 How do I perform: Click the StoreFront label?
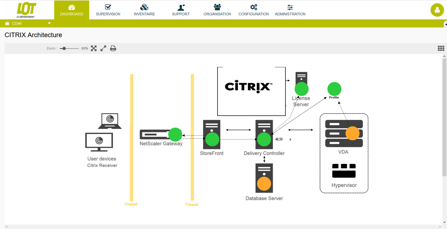point(212,153)
